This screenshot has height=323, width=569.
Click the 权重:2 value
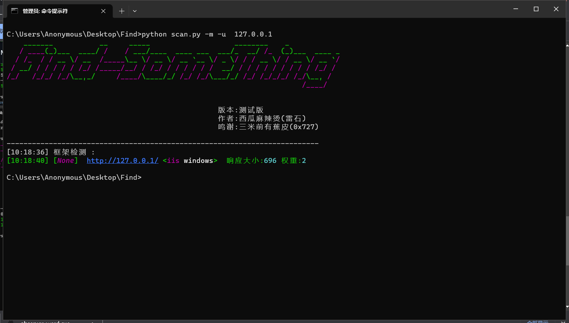tap(294, 160)
